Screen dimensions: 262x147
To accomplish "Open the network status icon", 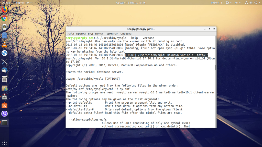I will (x=246, y=3).
